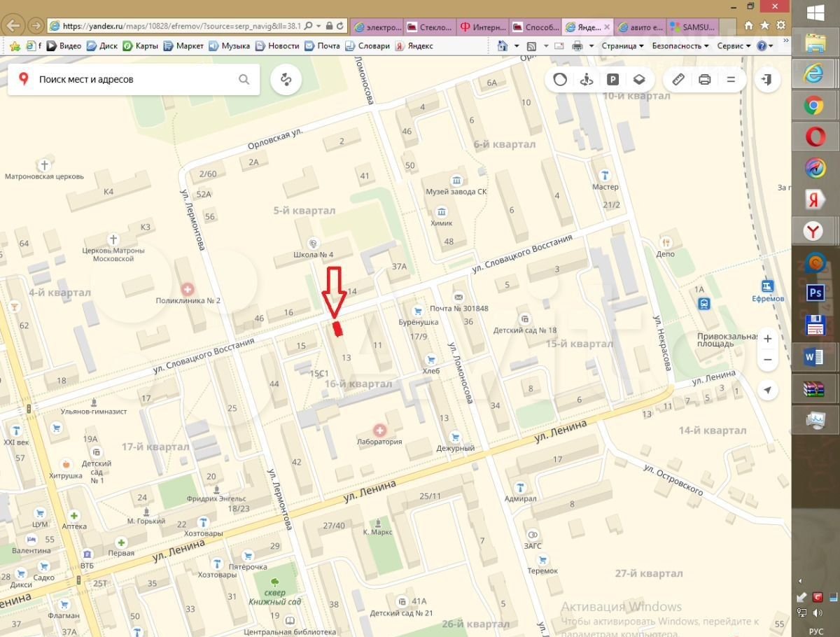Toggle the traffic layer on the map

pyautogui.click(x=560, y=80)
